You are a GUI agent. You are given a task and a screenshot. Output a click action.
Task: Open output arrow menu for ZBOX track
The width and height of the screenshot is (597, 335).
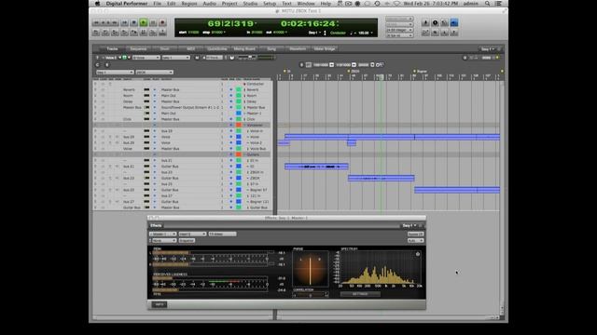(155, 178)
